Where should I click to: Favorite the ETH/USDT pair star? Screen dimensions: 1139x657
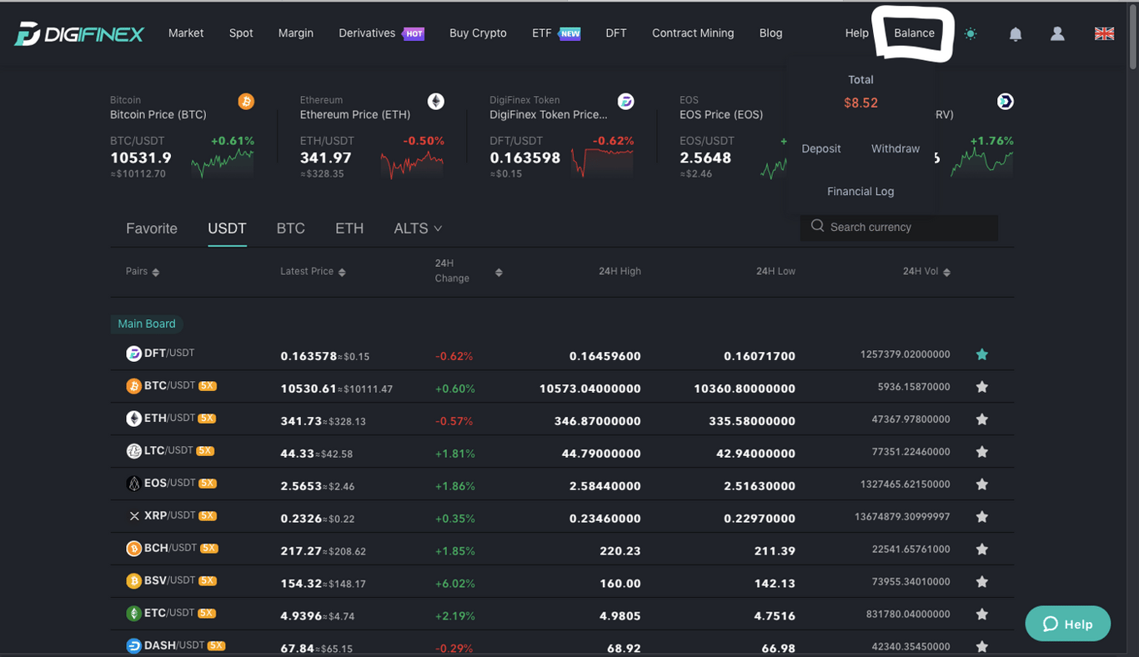click(x=982, y=419)
